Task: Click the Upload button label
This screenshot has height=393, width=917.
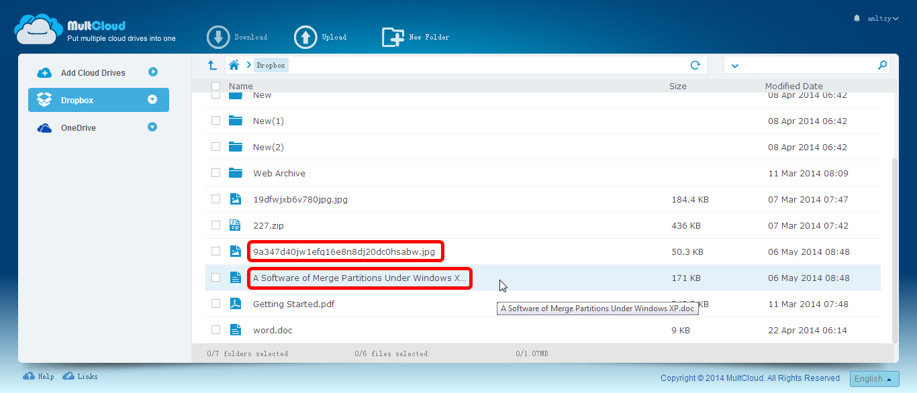Action: click(334, 38)
